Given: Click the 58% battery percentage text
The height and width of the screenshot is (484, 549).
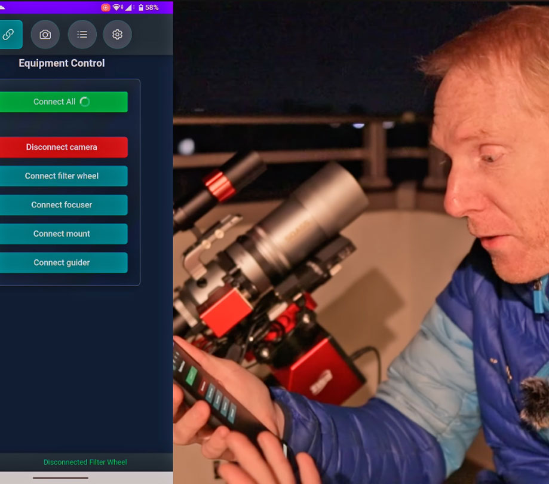Looking at the screenshot, I should click(152, 8).
